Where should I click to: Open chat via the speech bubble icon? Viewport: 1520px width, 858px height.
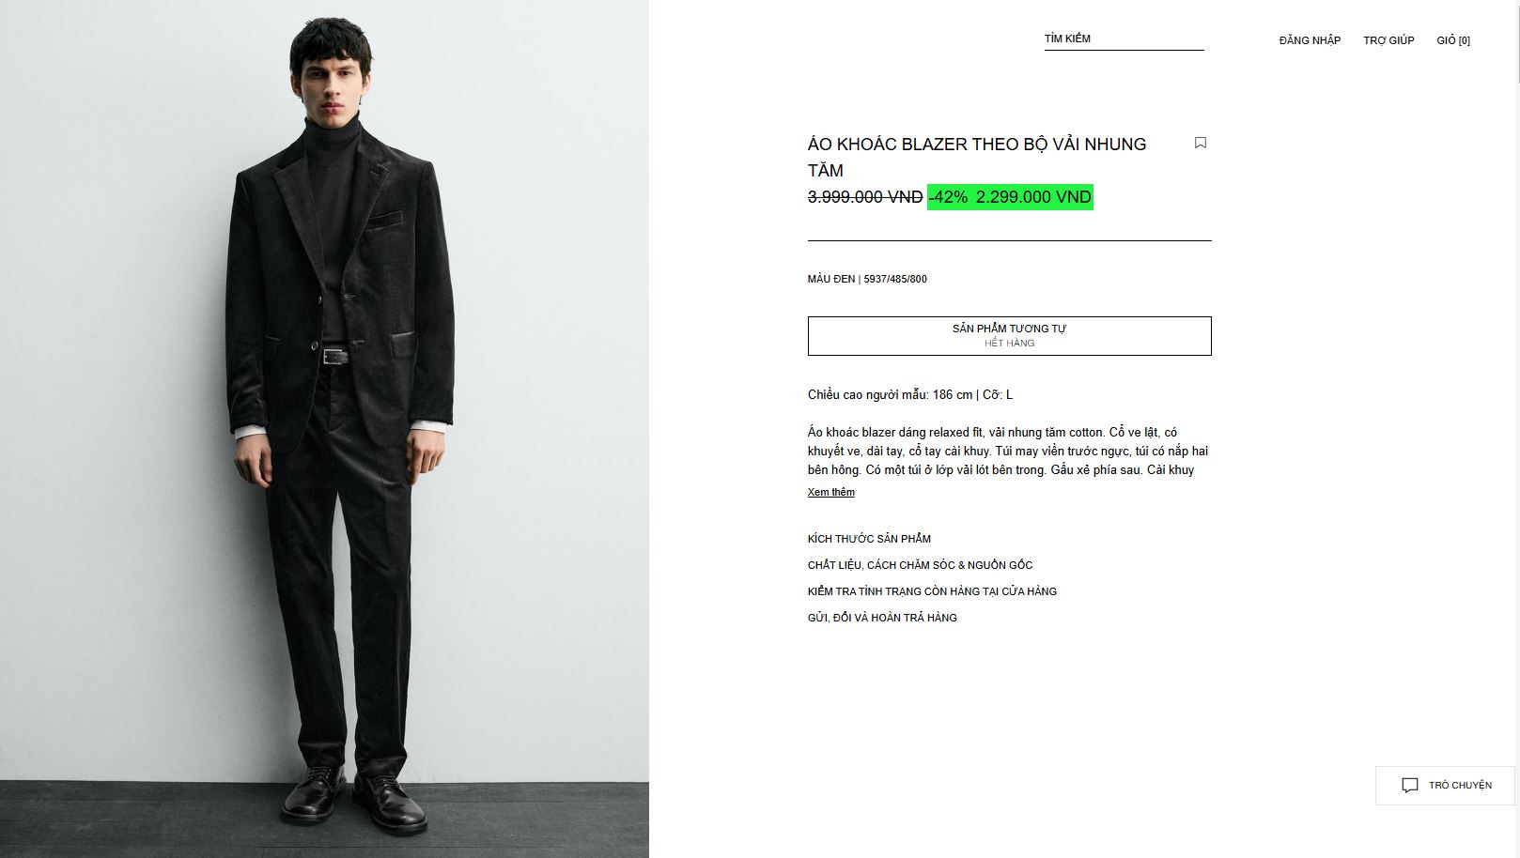[x=1409, y=786]
